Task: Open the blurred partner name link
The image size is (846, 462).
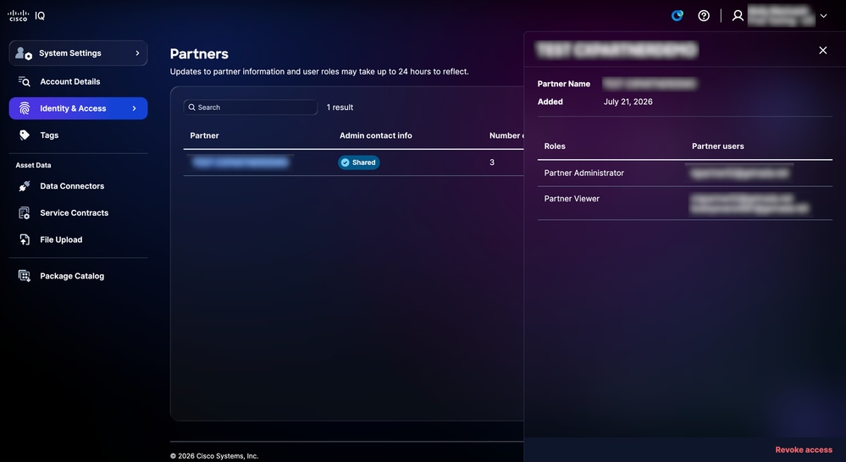Action: point(241,162)
